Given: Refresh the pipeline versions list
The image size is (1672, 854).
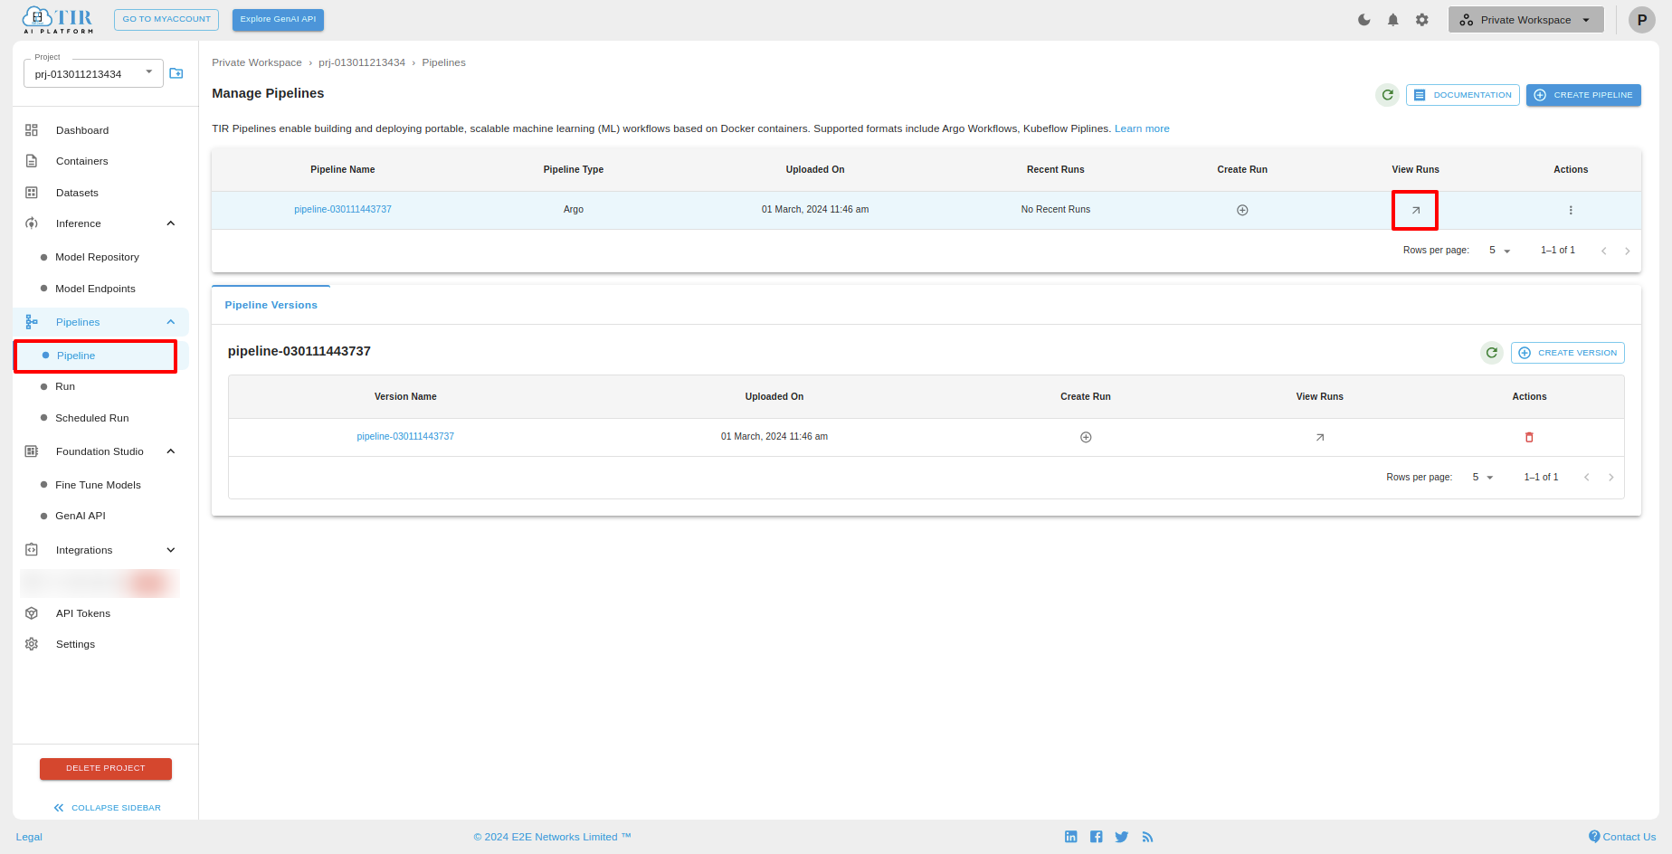Looking at the screenshot, I should coord(1492,353).
